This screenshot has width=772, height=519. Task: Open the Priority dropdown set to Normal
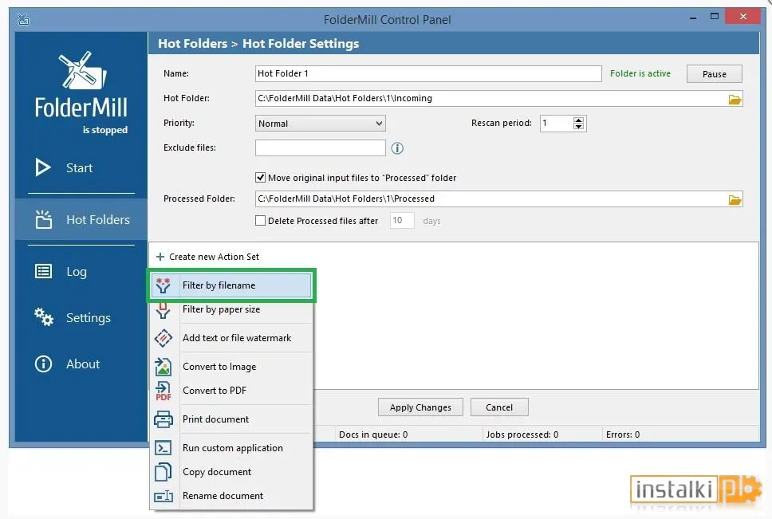tap(321, 124)
